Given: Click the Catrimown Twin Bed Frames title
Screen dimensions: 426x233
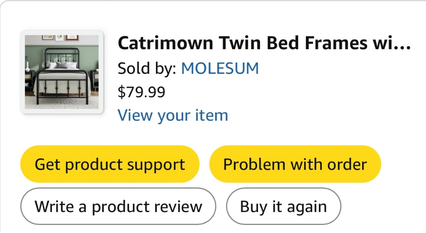Looking at the screenshot, I should click(x=264, y=43).
